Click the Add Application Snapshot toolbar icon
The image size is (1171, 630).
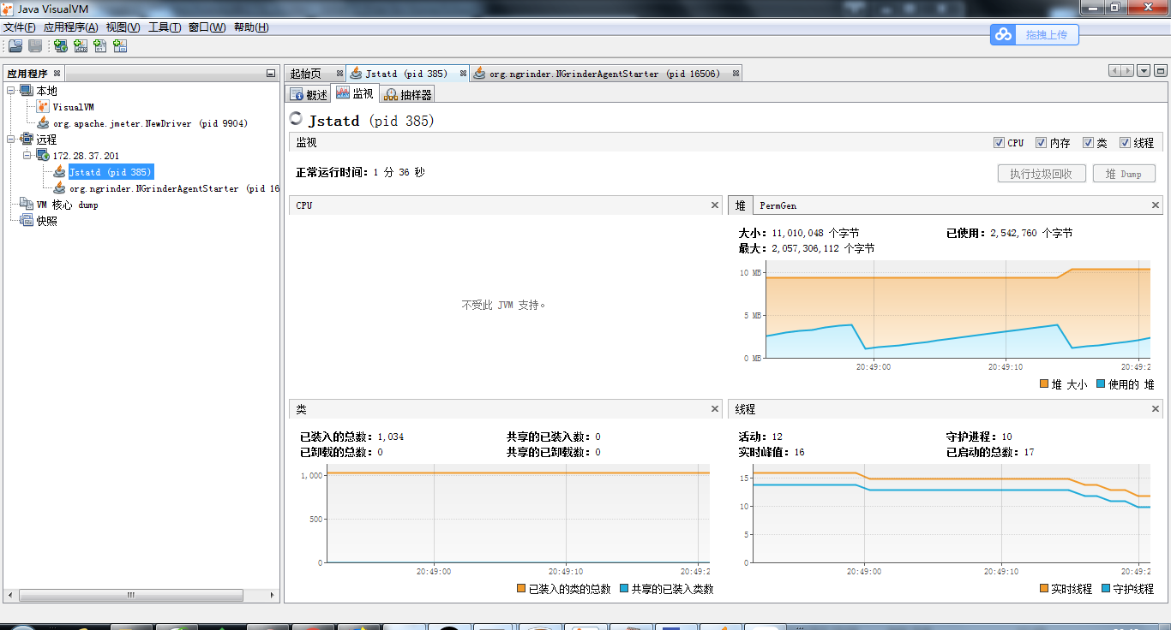(x=120, y=45)
